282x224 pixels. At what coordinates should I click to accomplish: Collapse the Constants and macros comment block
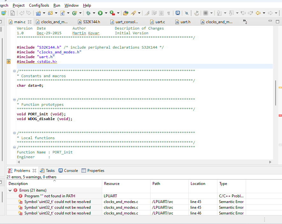pyautogui.click(x=14, y=71)
